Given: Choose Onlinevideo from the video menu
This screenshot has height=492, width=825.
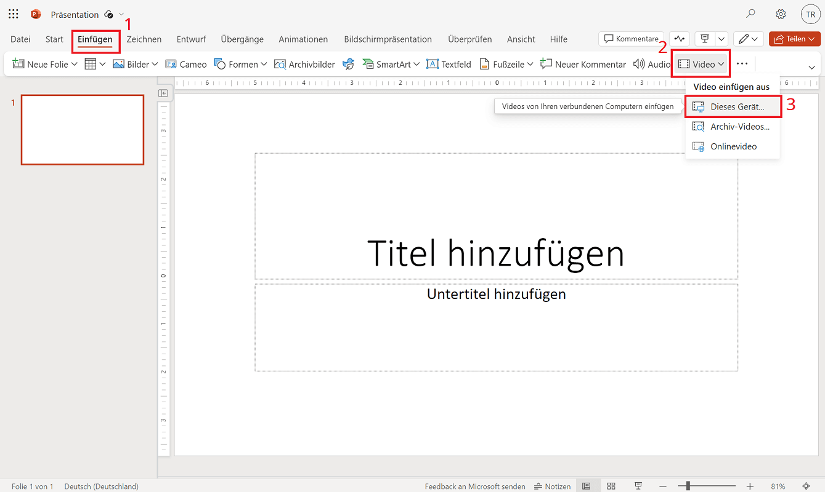Looking at the screenshot, I should (733, 146).
